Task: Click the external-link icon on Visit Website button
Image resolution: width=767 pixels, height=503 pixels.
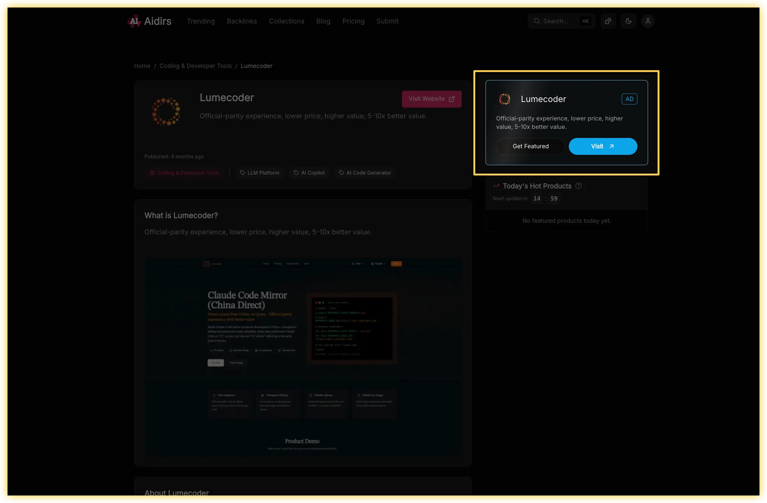Action: click(x=452, y=99)
